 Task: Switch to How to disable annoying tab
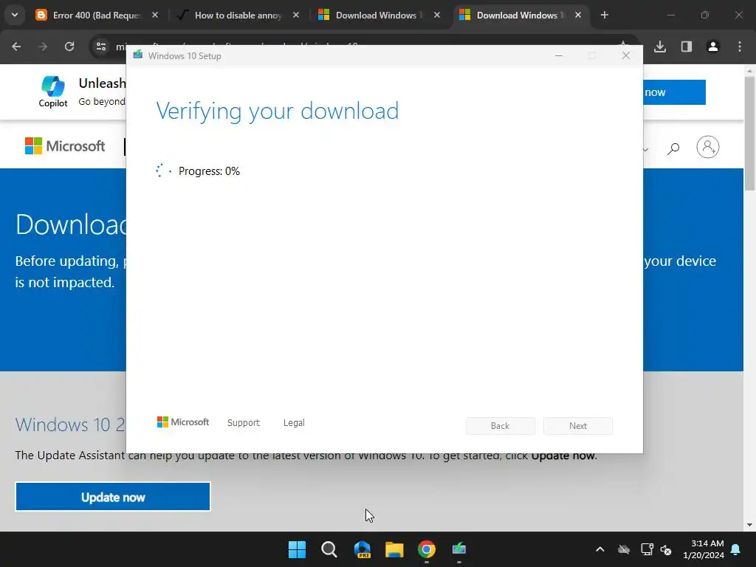click(238, 15)
